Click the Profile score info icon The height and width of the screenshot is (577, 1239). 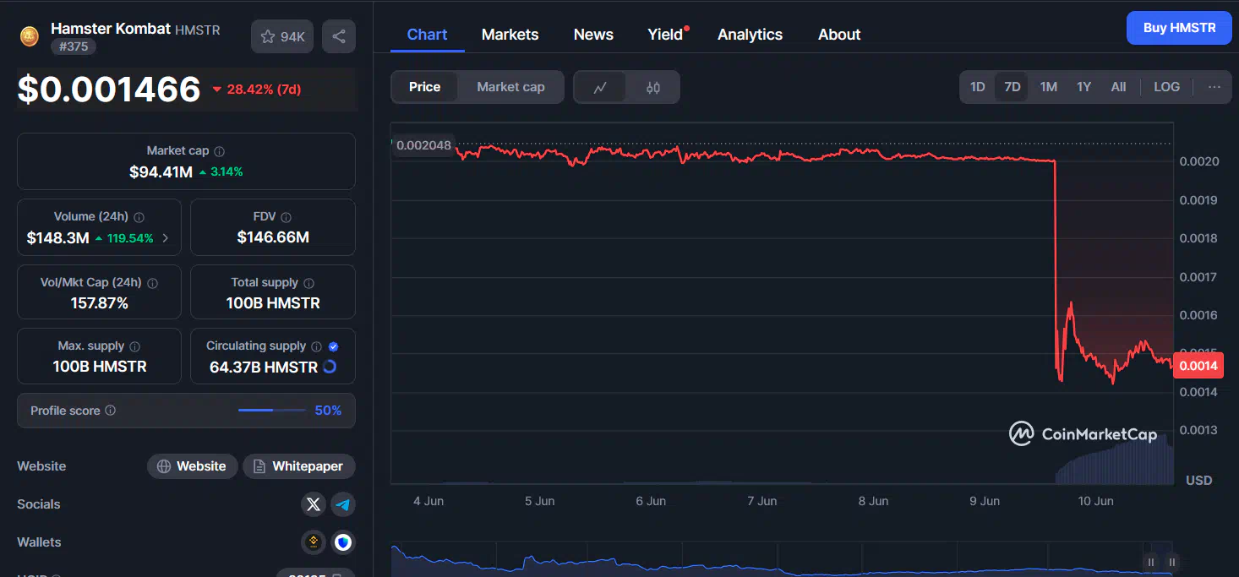pos(111,411)
